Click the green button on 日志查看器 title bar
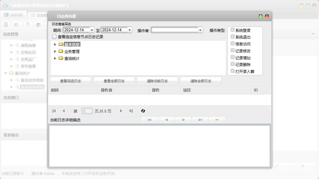 [x=261, y=16]
